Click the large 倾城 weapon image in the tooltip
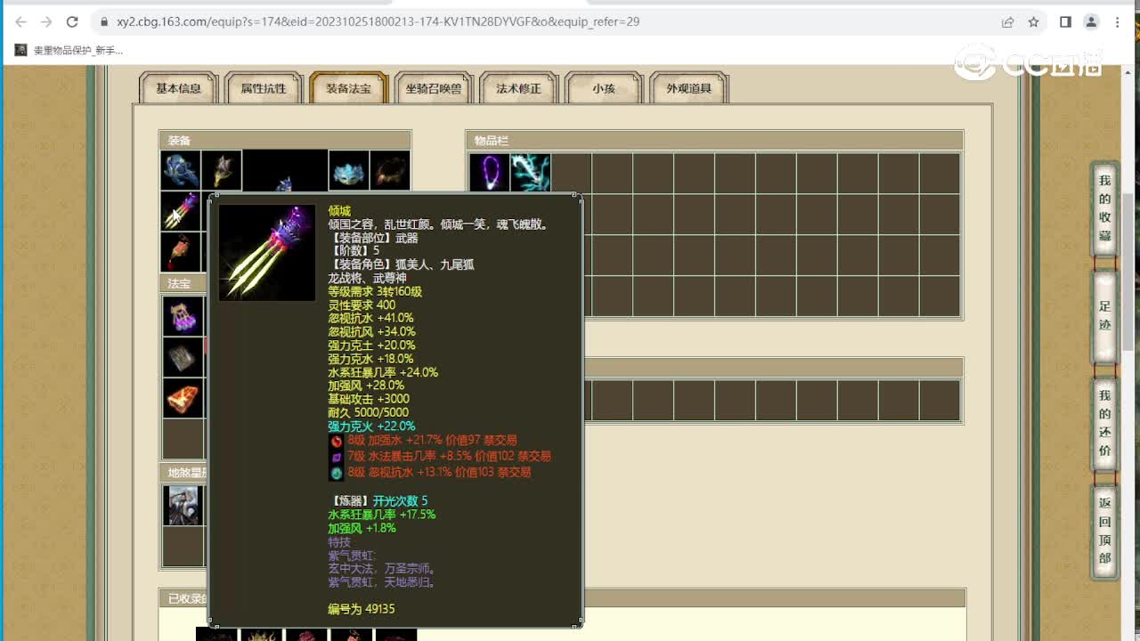The image size is (1140, 641). (267, 253)
